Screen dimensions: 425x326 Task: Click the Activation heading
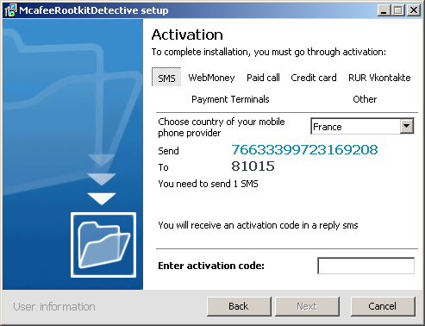pos(187,34)
